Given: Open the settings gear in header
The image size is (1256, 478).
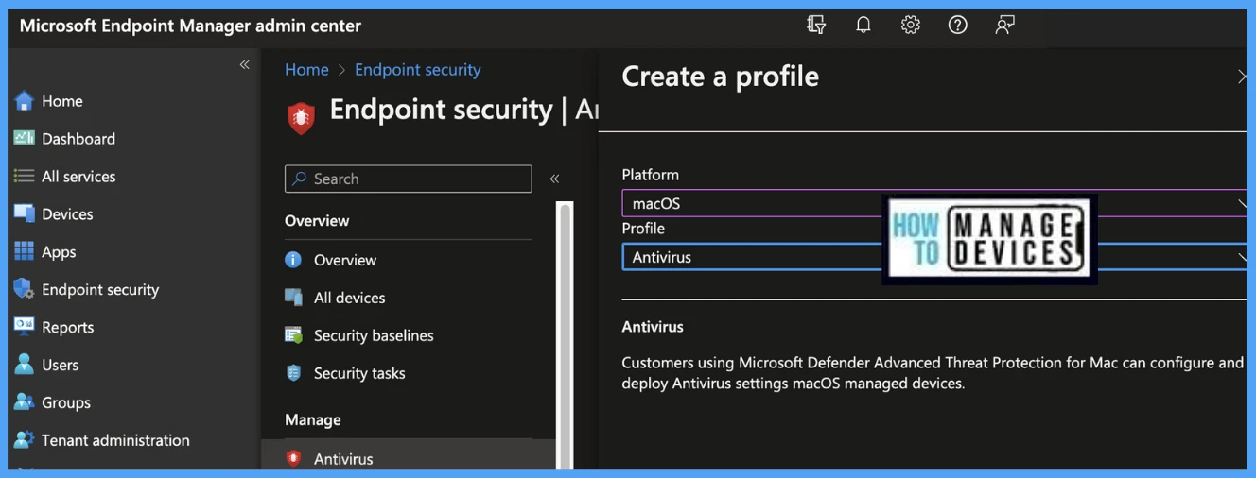Looking at the screenshot, I should (911, 26).
